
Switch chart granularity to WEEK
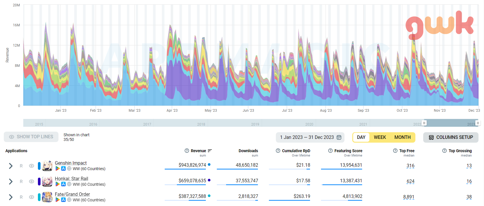click(x=380, y=137)
